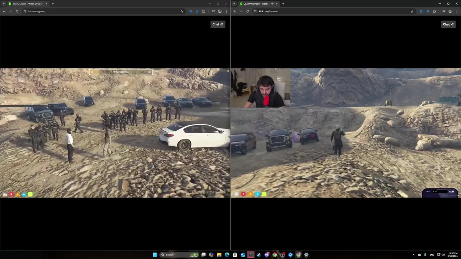Screen dimensions: 461x259
Task: Mute audio on the OSAMAH Stream tab
Action: pyautogui.click(x=272, y=4)
